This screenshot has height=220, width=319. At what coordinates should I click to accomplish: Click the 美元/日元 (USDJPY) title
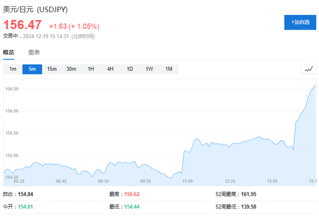coord(35,9)
